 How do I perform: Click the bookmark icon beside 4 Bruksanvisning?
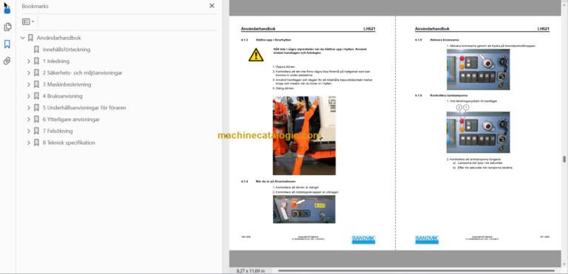pos(36,96)
